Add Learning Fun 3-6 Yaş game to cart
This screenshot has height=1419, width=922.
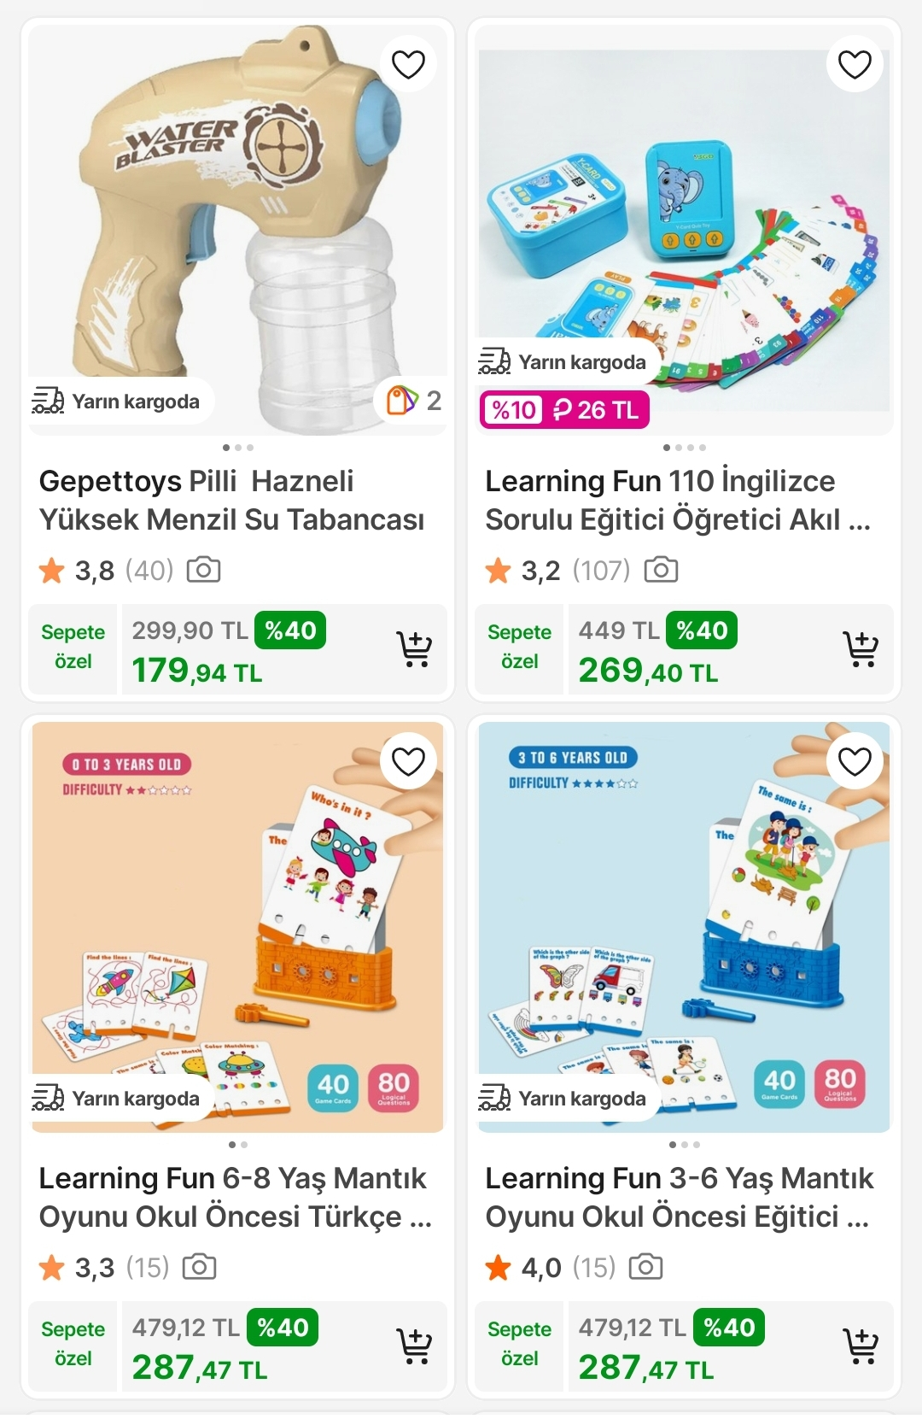point(861,1346)
